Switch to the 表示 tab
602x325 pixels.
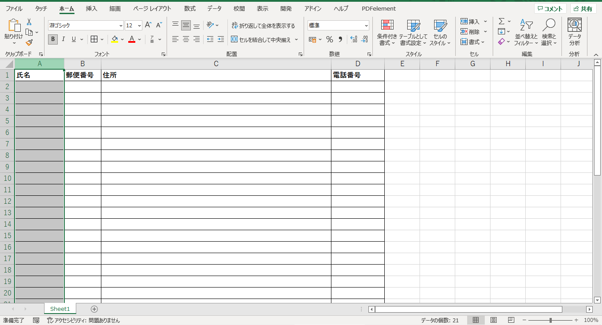pyautogui.click(x=263, y=8)
